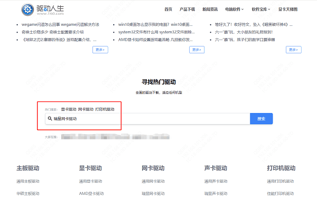Click the 网卡驱动 category heading

click(153, 168)
